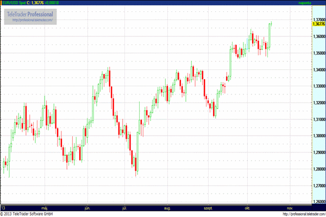Select the 'szept' month on time axis
The width and height of the screenshot is (326, 217).
coord(208,208)
